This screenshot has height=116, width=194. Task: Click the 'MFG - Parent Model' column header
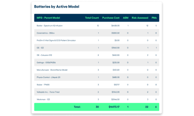(x=48, y=18)
